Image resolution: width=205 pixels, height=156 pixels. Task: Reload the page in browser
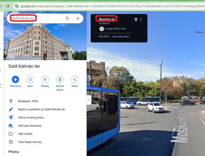tap(8, 6)
